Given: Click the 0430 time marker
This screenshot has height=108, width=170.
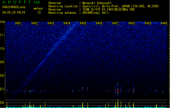Looking at the screenshot, I should click(x=164, y=23).
